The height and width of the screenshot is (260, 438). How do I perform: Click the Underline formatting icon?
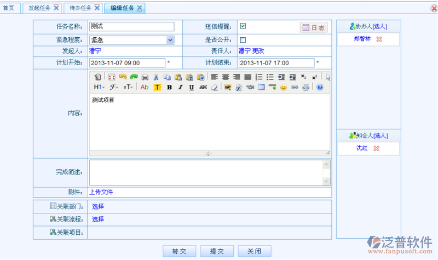(191, 87)
